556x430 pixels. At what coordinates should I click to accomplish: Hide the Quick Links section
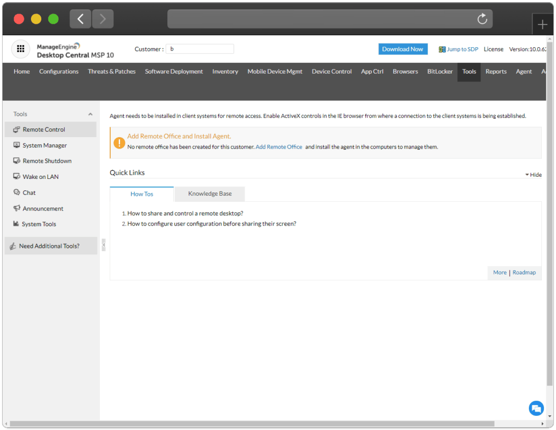pos(533,175)
